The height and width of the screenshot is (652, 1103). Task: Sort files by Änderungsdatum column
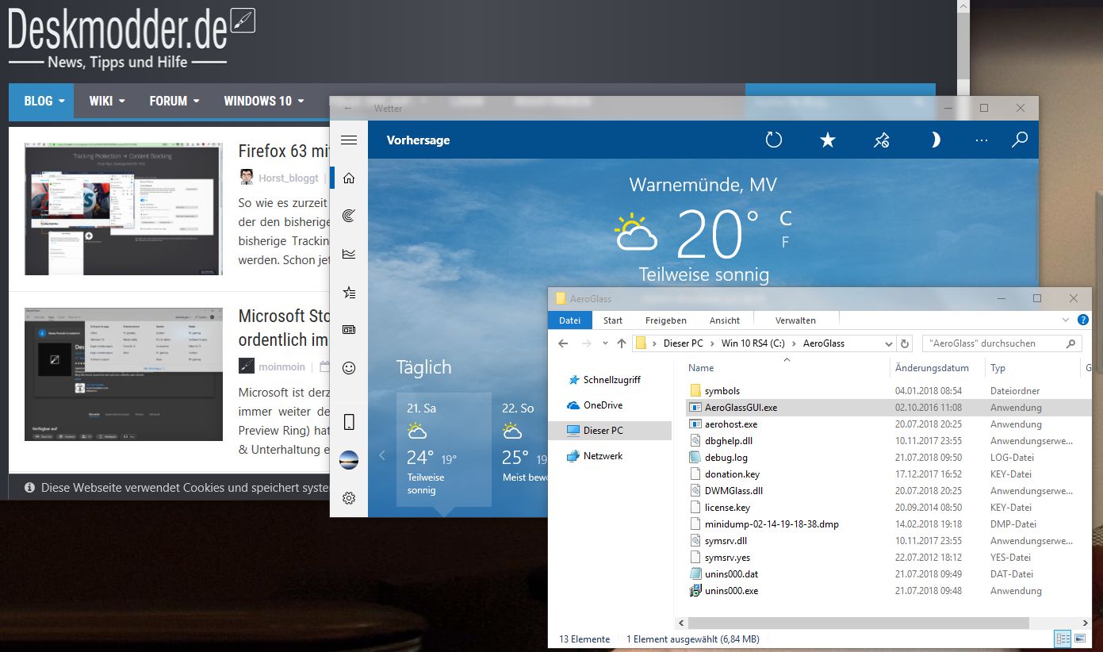[x=932, y=368]
